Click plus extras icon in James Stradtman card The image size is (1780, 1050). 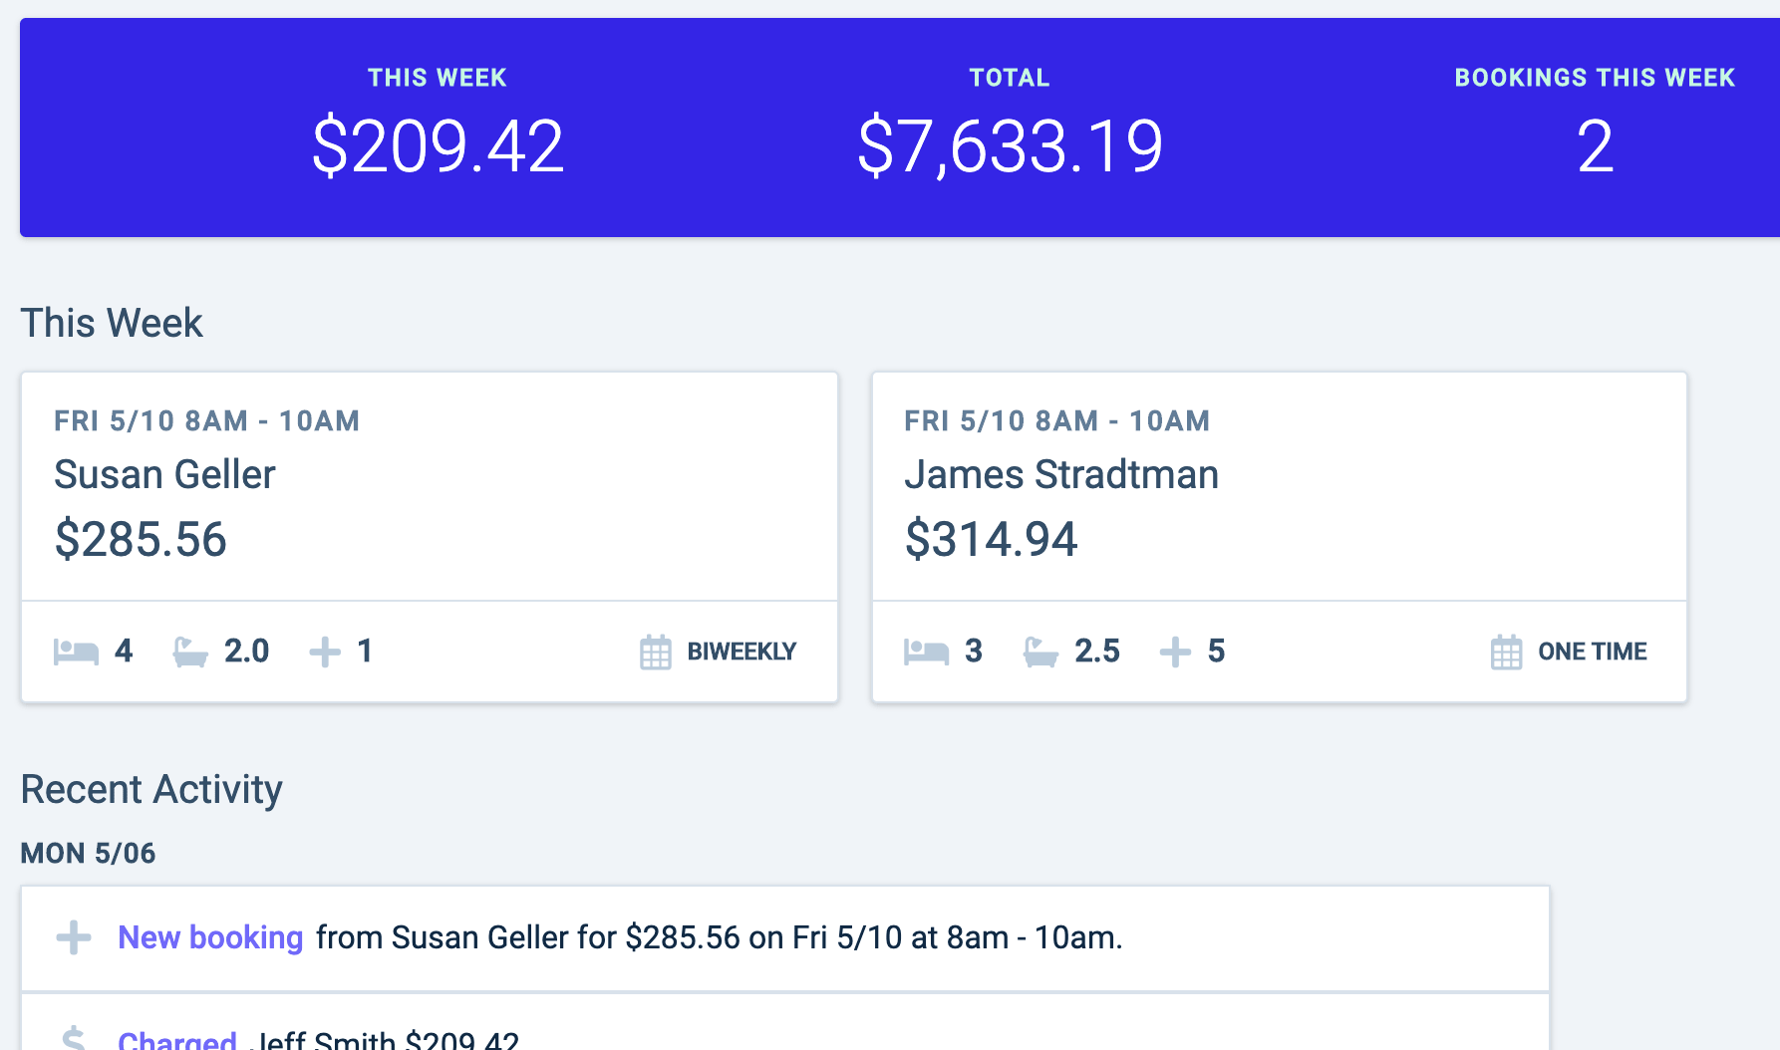1175,653
